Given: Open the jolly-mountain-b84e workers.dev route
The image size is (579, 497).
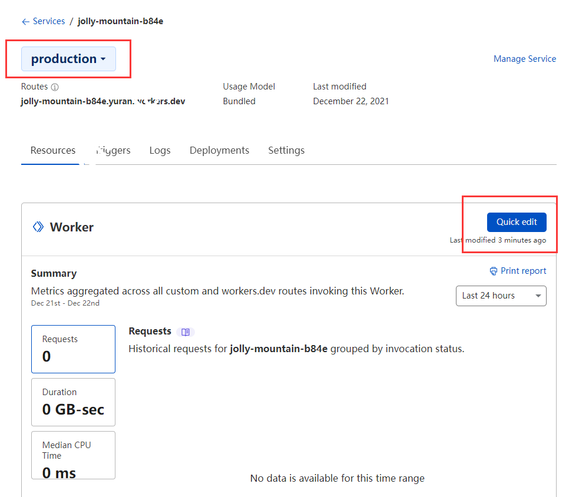Looking at the screenshot, I should pos(103,101).
